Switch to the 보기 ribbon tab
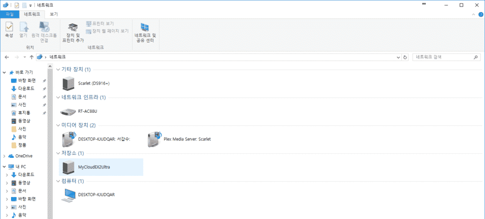Image resolution: width=485 pixels, height=219 pixels. point(54,14)
